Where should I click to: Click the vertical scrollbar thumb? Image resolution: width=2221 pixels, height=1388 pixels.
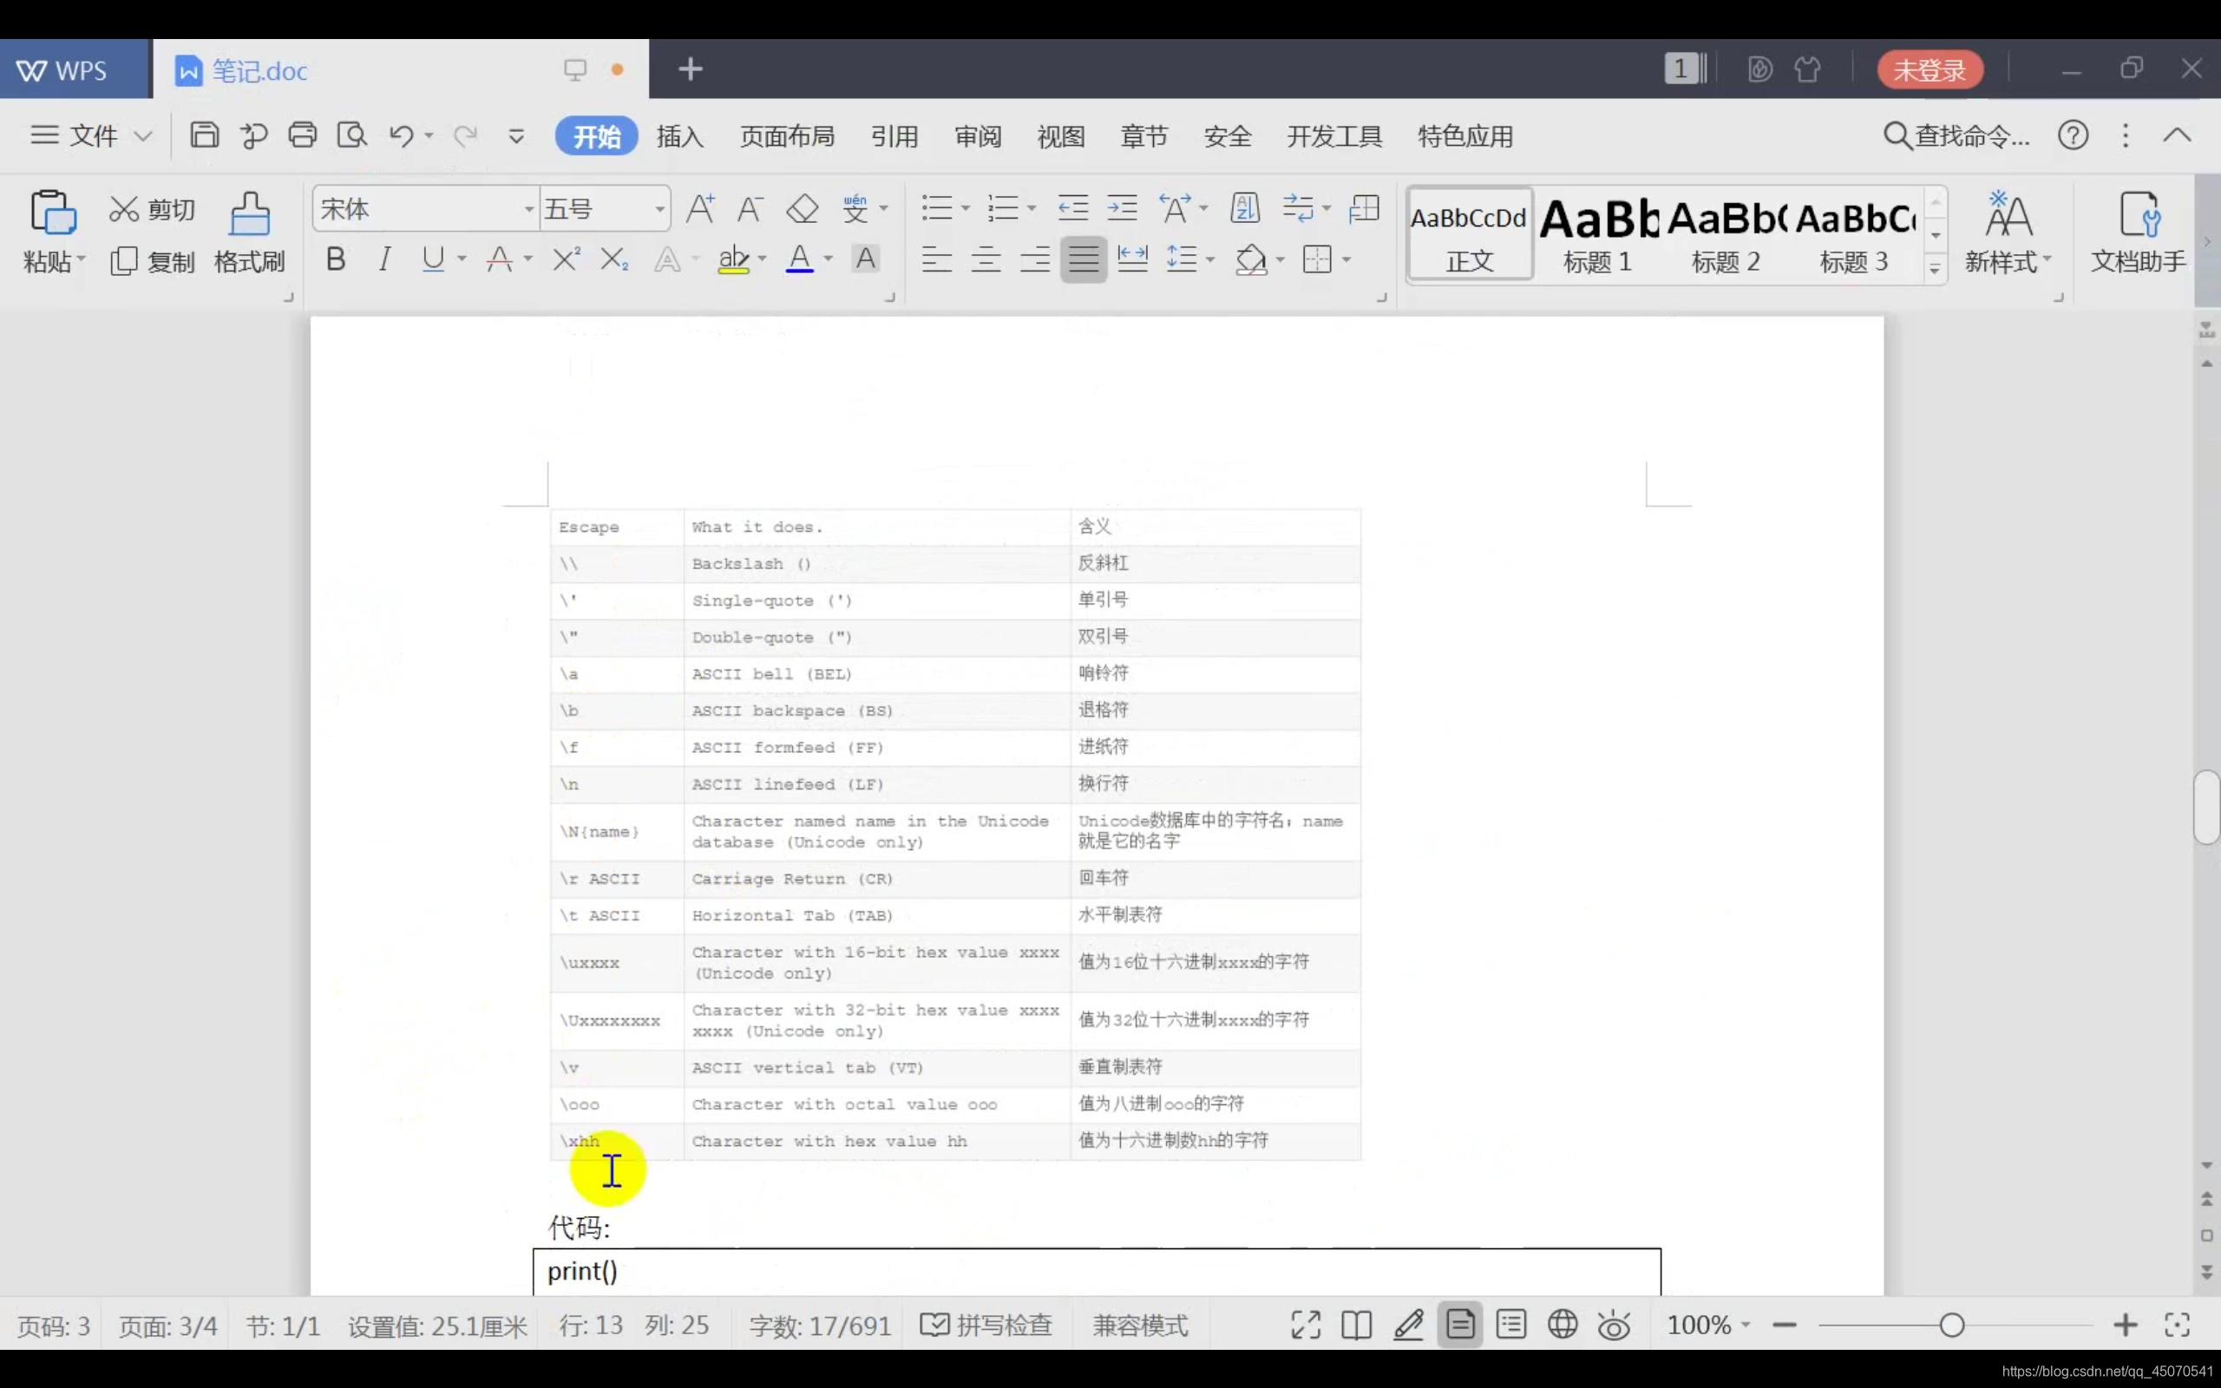[2206, 806]
